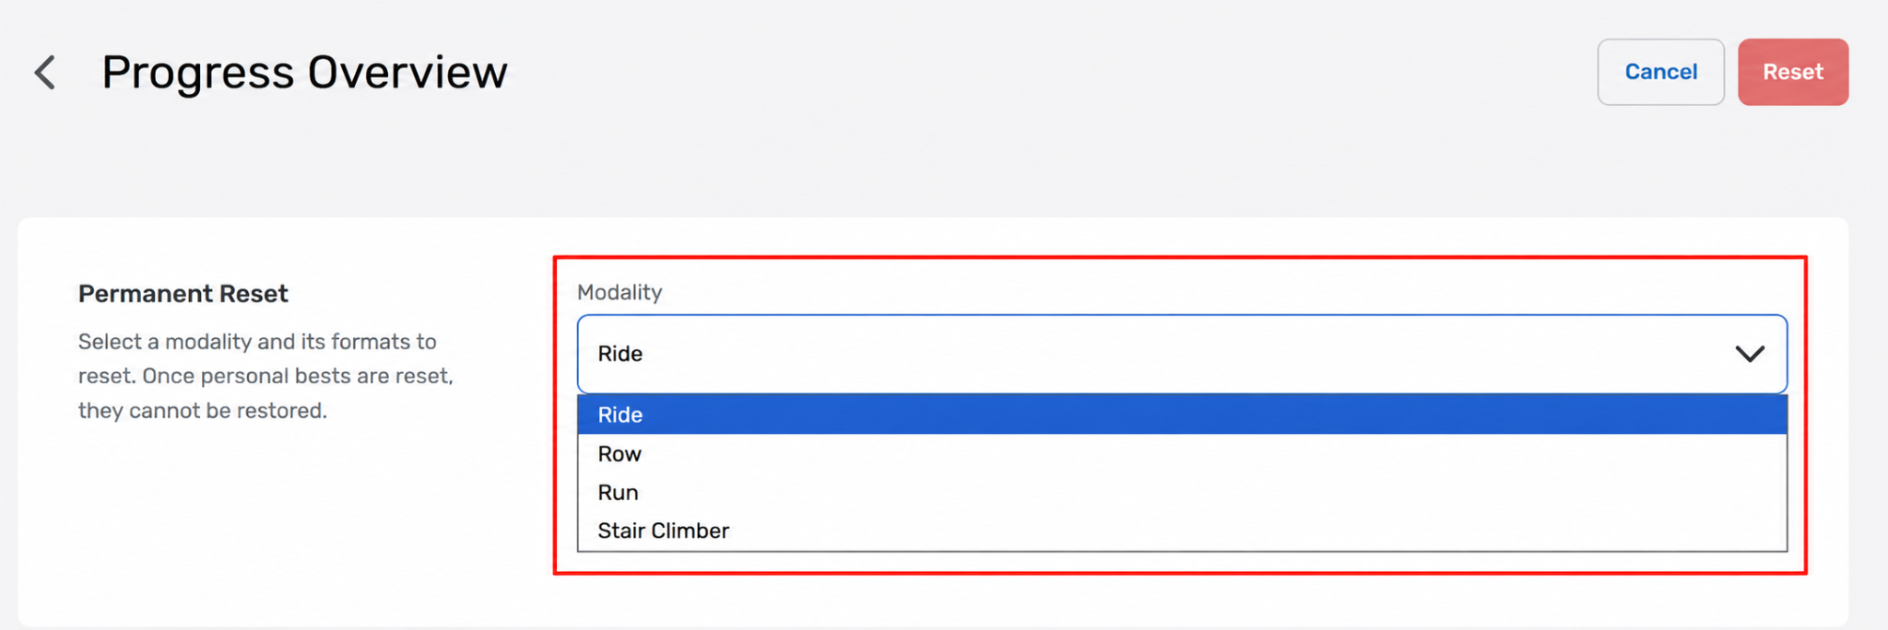
Task: Confirm with the red Reset button
Action: pyautogui.click(x=1792, y=72)
